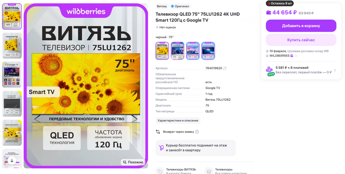Click the return arrows icon
345x174 pixels.
158,132
